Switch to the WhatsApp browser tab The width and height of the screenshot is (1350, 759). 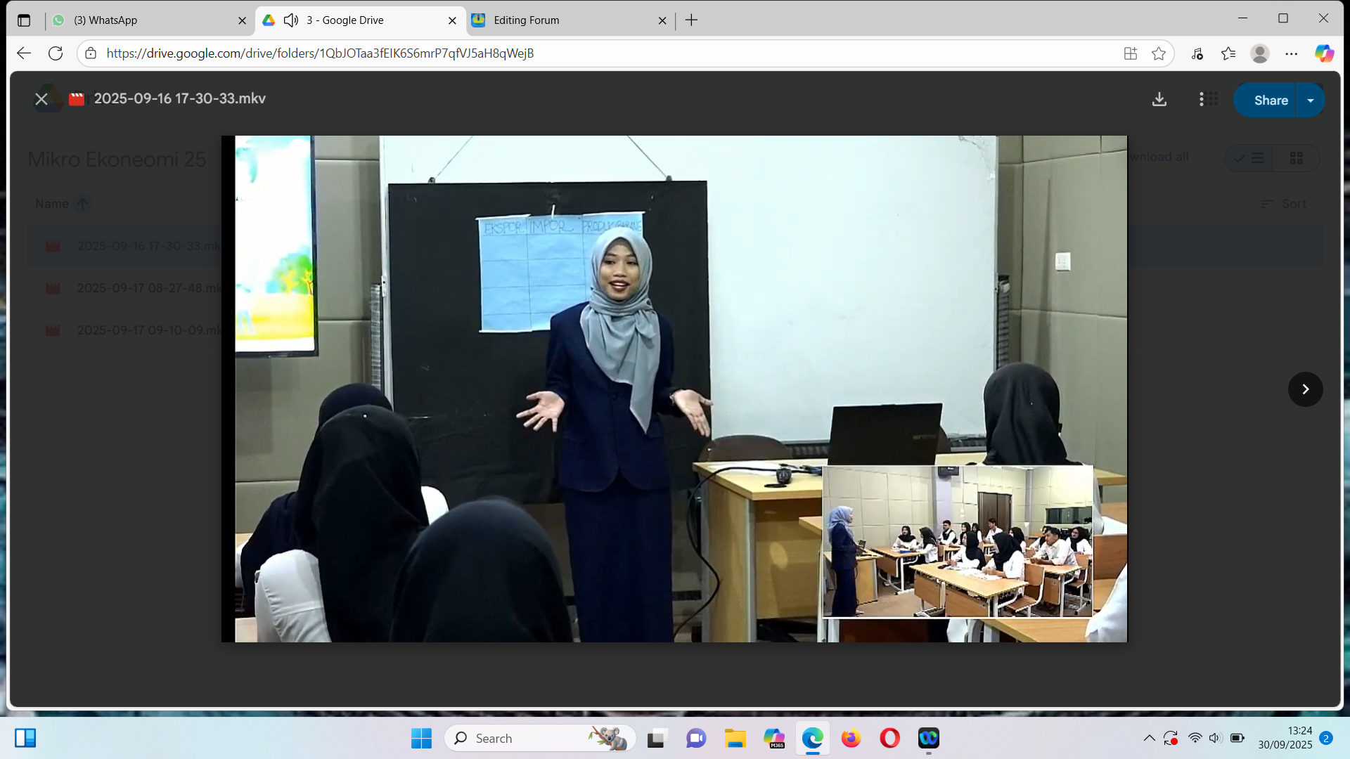pyautogui.click(x=146, y=20)
